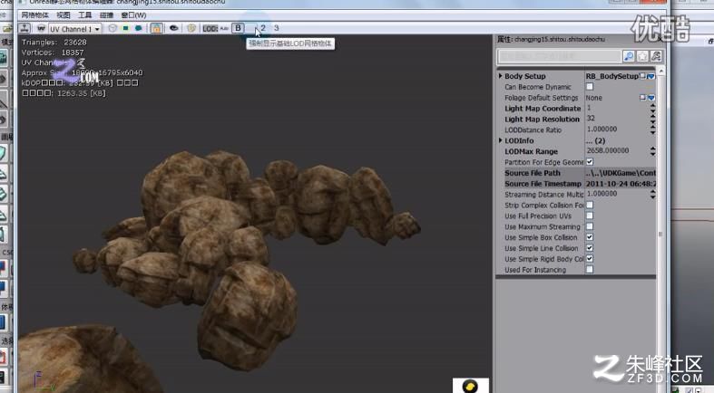Click the Light Map Coordinate value 1

click(x=589, y=108)
